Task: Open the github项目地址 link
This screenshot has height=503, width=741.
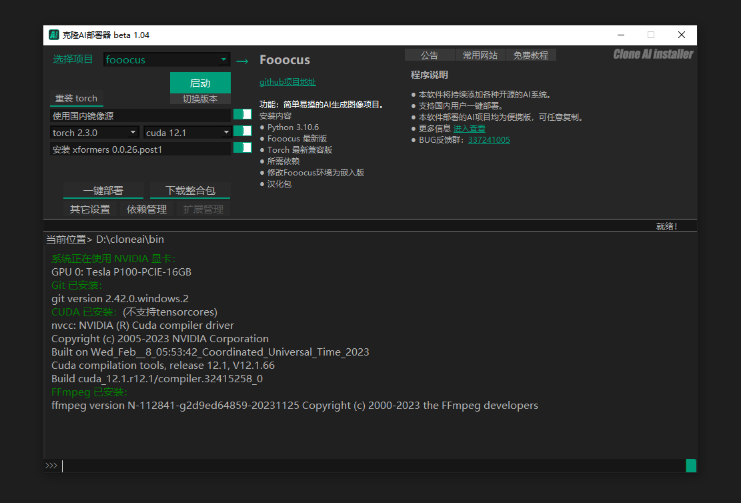Action: (287, 82)
